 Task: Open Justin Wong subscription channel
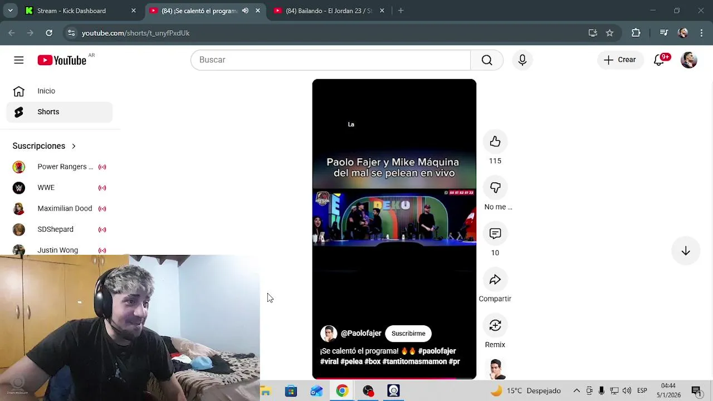pyautogui.click(x=60, y=250)
